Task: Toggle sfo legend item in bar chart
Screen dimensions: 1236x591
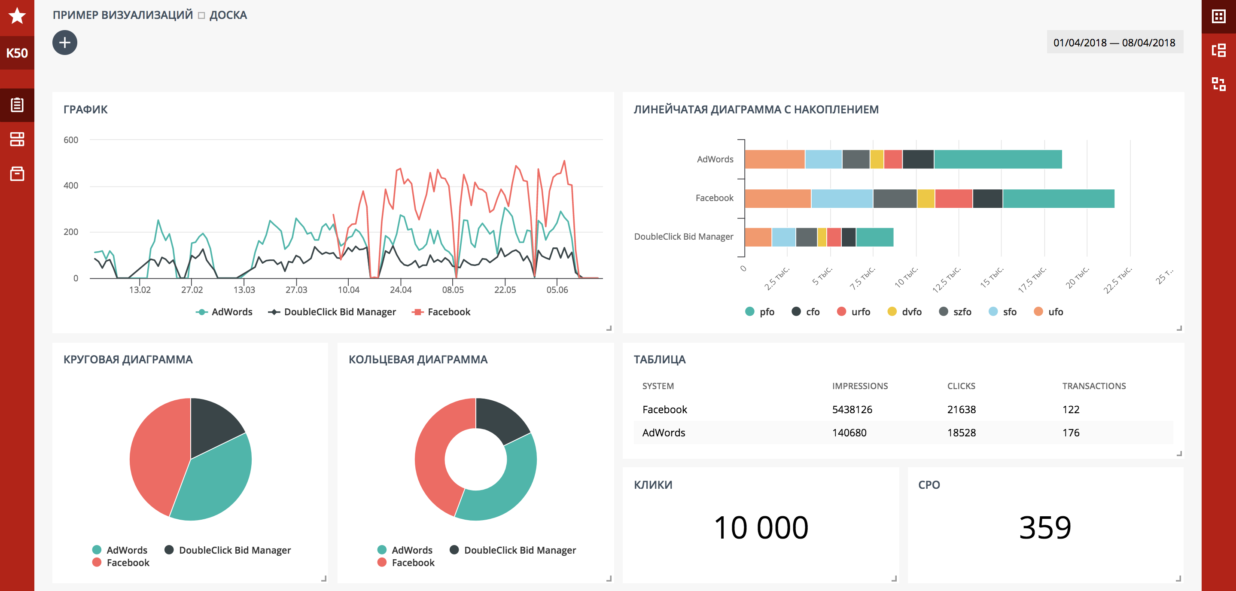Action: [1003, 312]
